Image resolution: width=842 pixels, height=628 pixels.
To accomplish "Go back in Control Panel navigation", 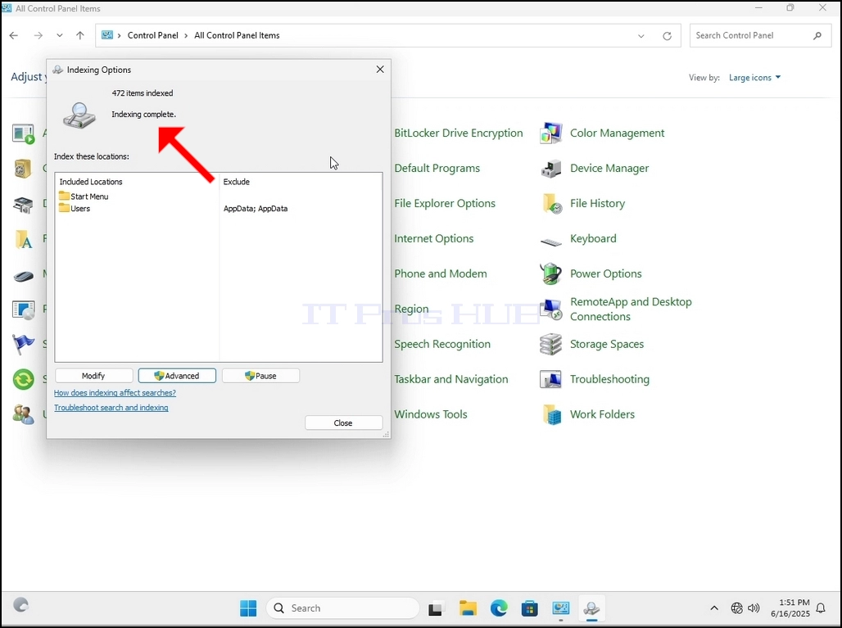I will point(14,35).
